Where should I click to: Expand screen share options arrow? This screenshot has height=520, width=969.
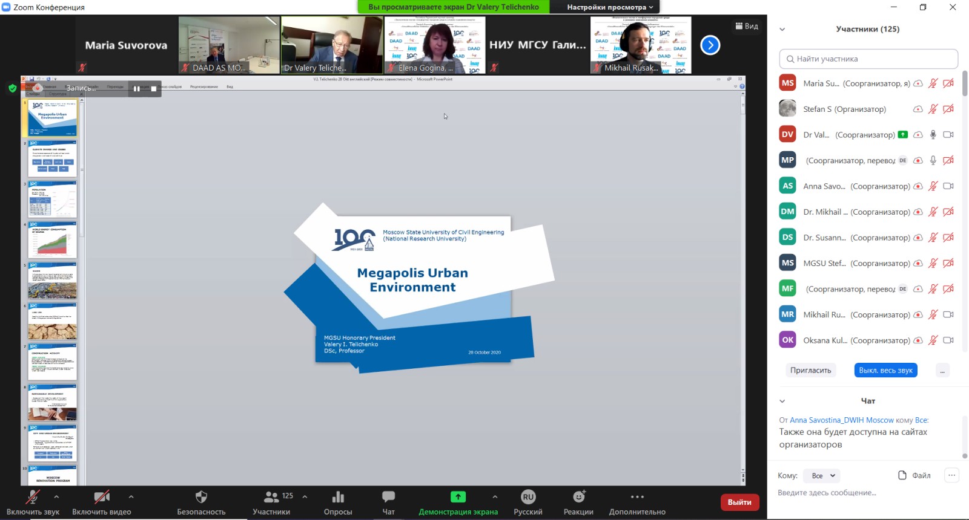[x=495, y=496]
